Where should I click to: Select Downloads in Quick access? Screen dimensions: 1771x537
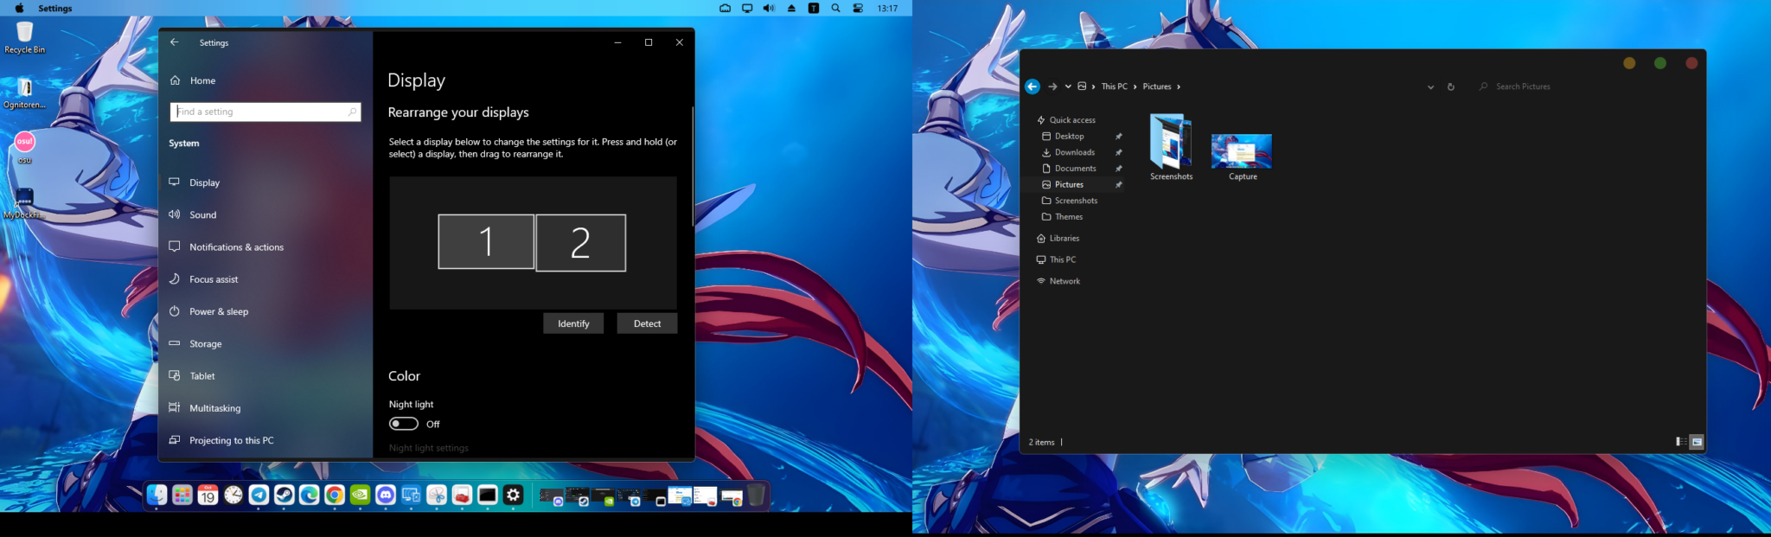(1074, 152)
